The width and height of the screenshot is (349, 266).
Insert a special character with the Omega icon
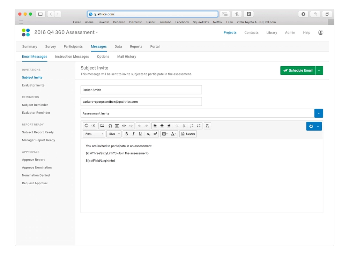pyautogui.click(x=110, y=126)
